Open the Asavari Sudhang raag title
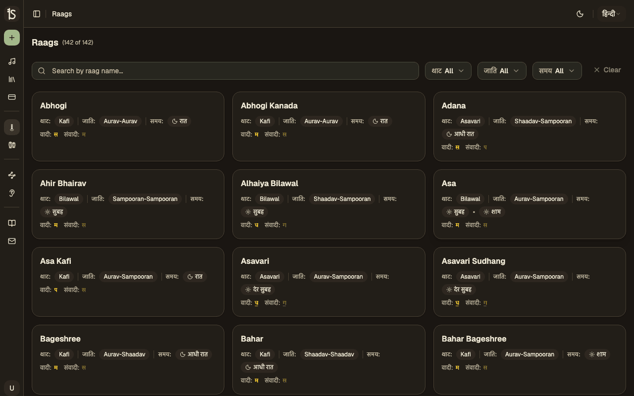This screenshot has width=634, height=396. [x=474, y=261]
